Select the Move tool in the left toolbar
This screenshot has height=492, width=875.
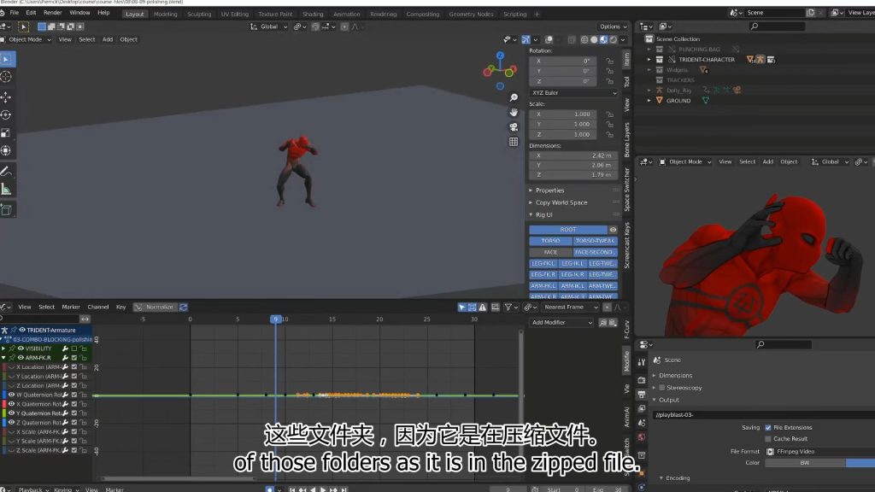[6, 97]
